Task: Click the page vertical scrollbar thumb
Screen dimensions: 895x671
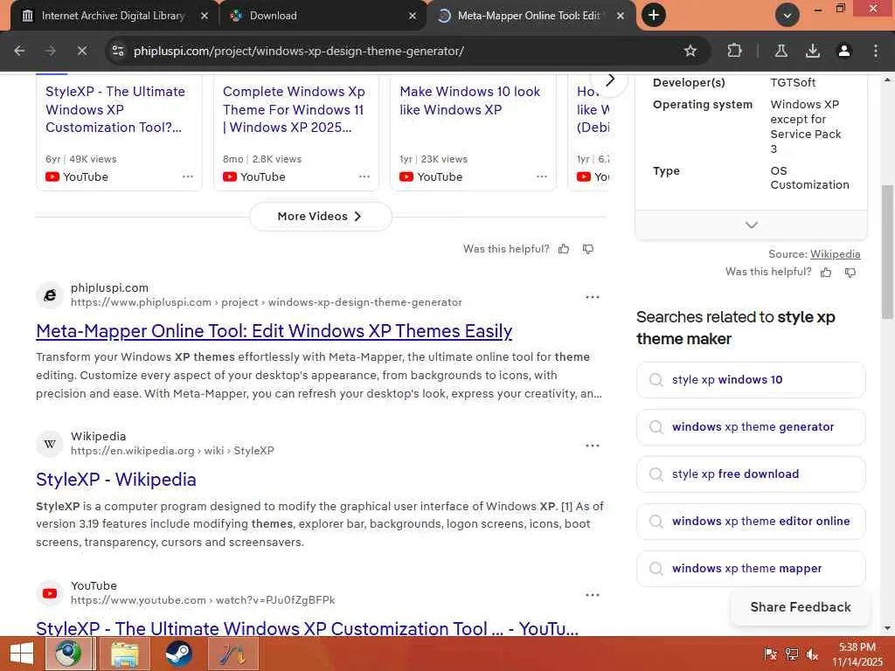Action: (888, 251)
